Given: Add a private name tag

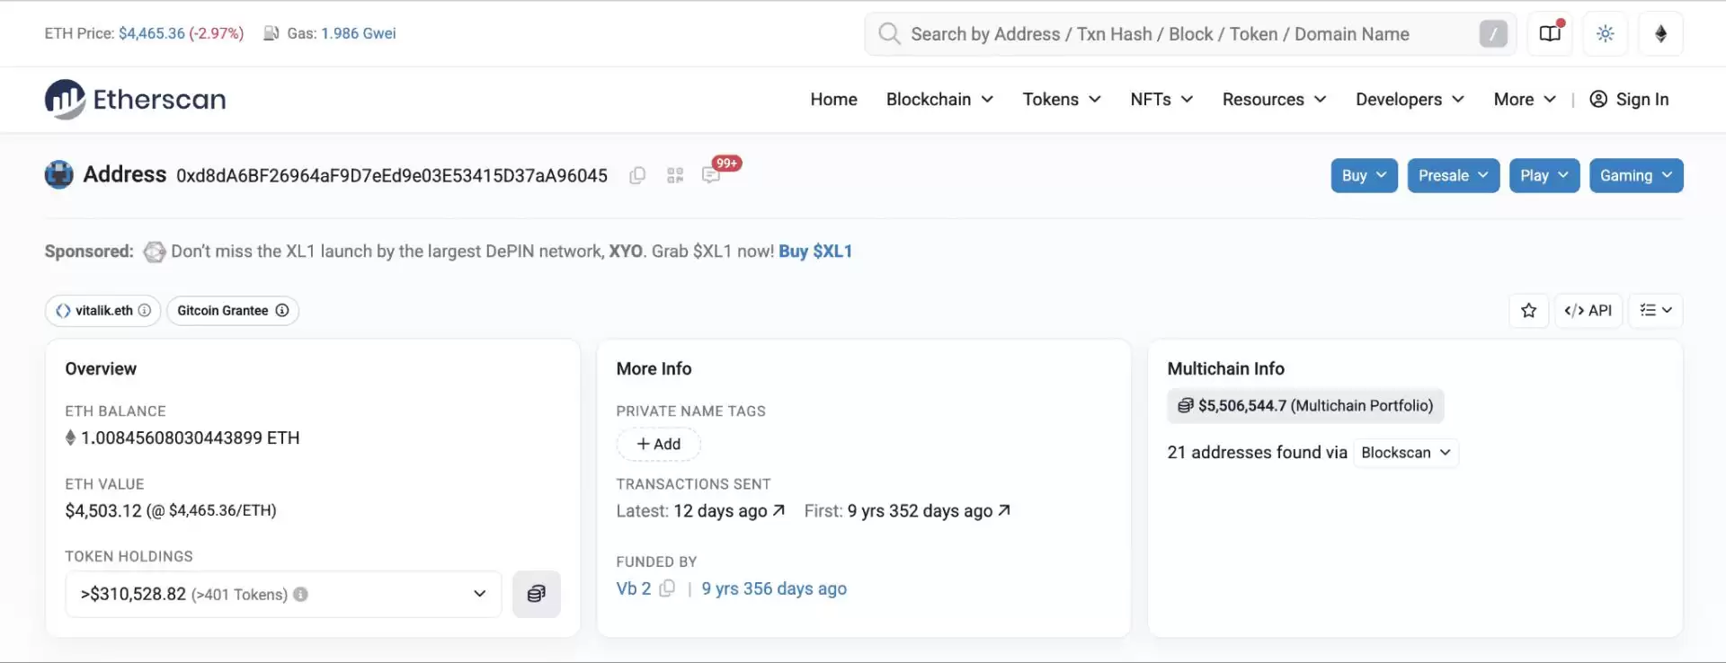Looking at the screenshot, I should tap(658, 444).
